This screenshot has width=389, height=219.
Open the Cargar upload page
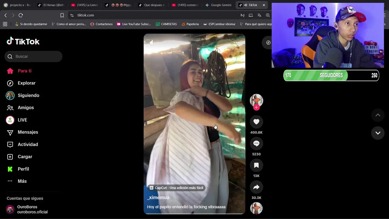click(x=20, y=157)
